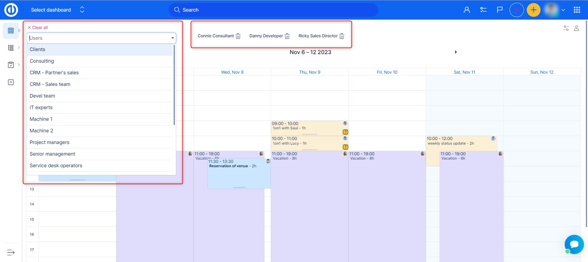
Task: Expand the bottom sidebar menu toggle
Action: 11,252
